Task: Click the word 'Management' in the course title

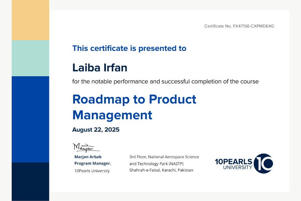Action: pos(112,115)
